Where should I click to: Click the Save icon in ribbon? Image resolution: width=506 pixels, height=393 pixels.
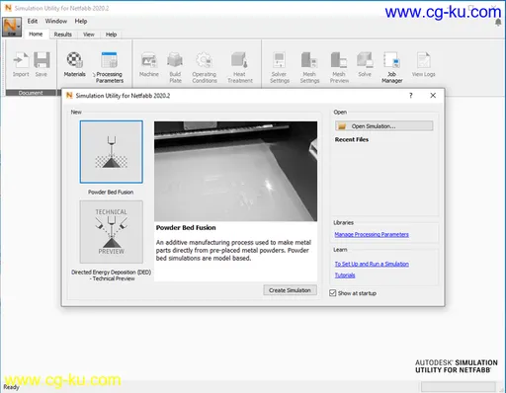click(42, 64)
